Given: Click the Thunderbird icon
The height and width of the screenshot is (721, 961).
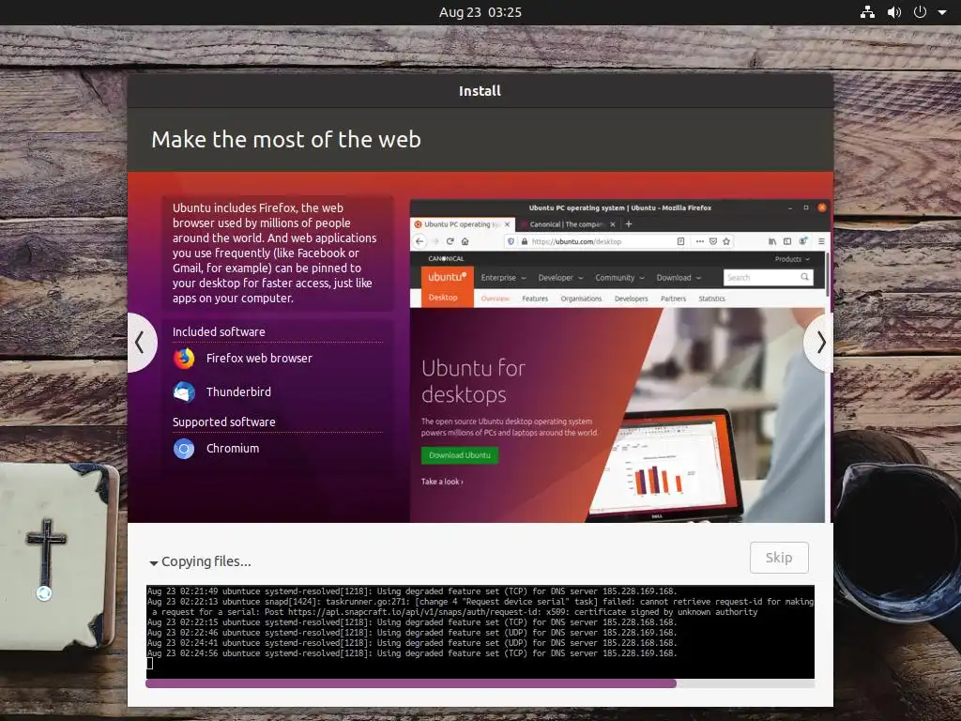Looking at the screenshot, I should (x=184, y=391).
